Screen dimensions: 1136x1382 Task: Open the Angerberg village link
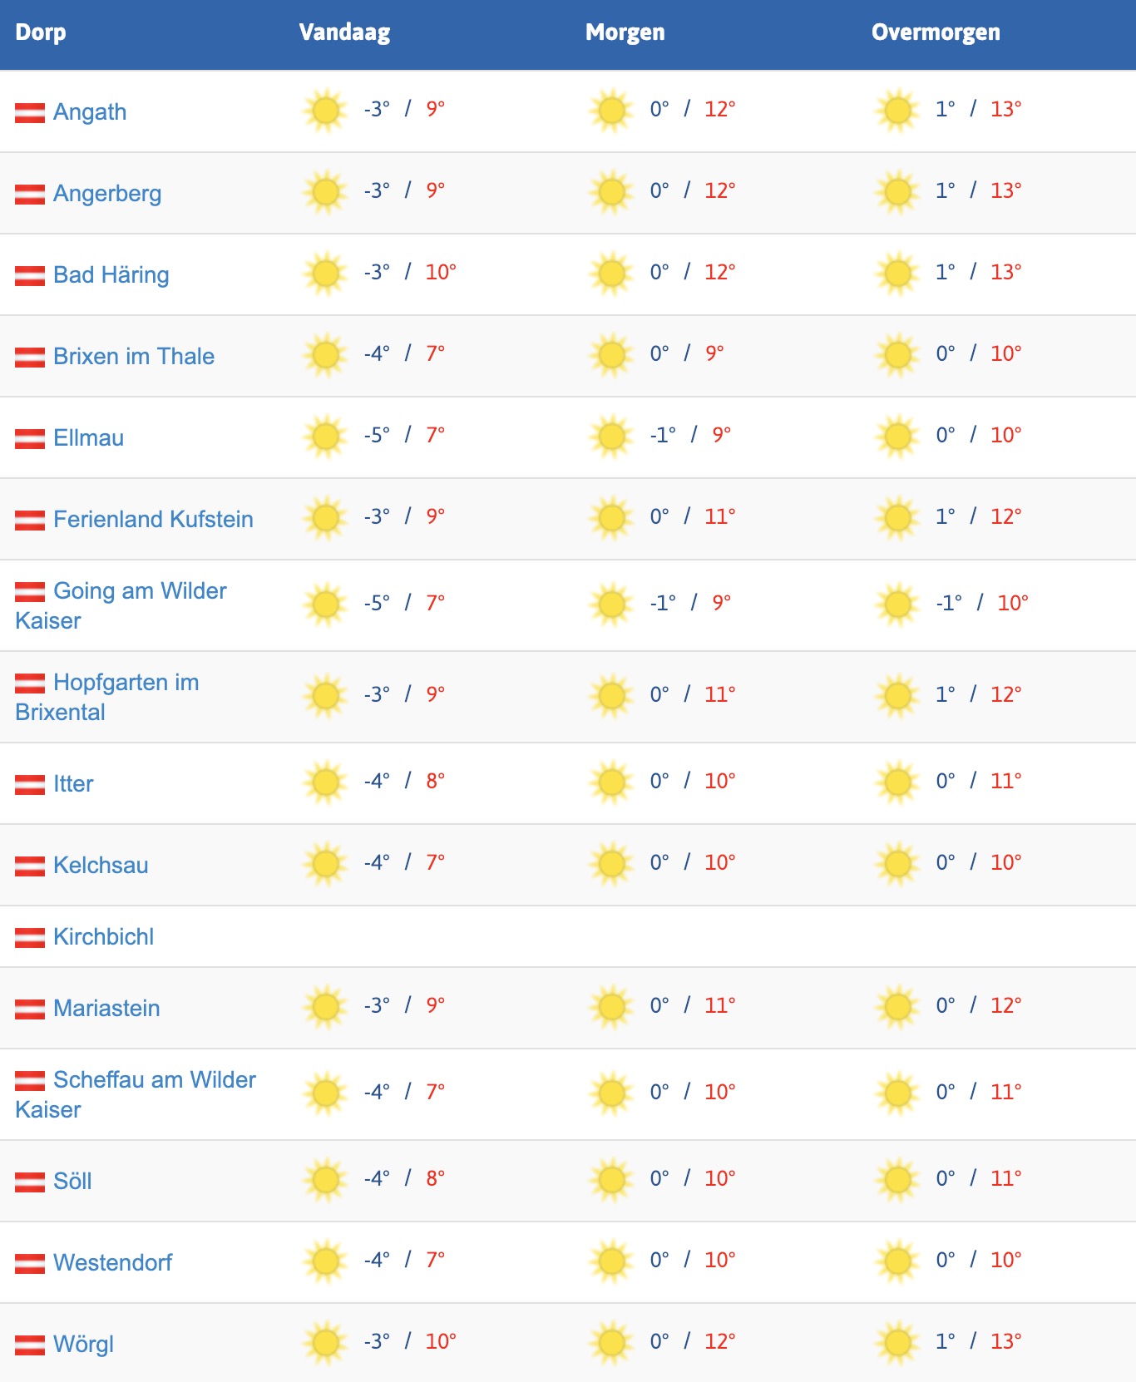107,193
